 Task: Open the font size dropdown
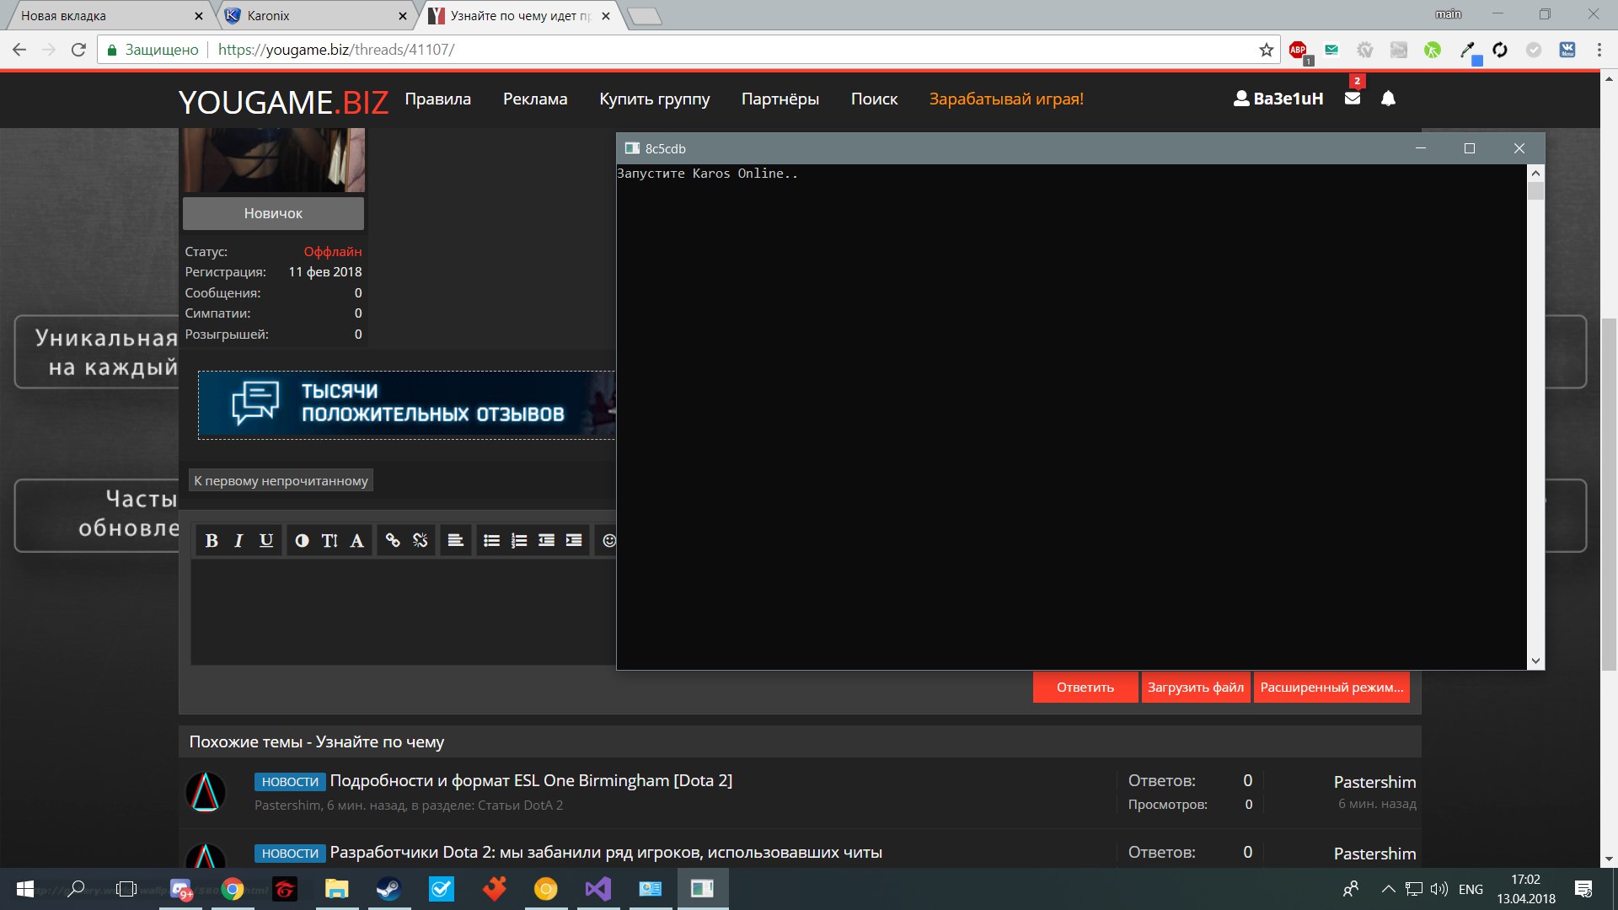329,541
